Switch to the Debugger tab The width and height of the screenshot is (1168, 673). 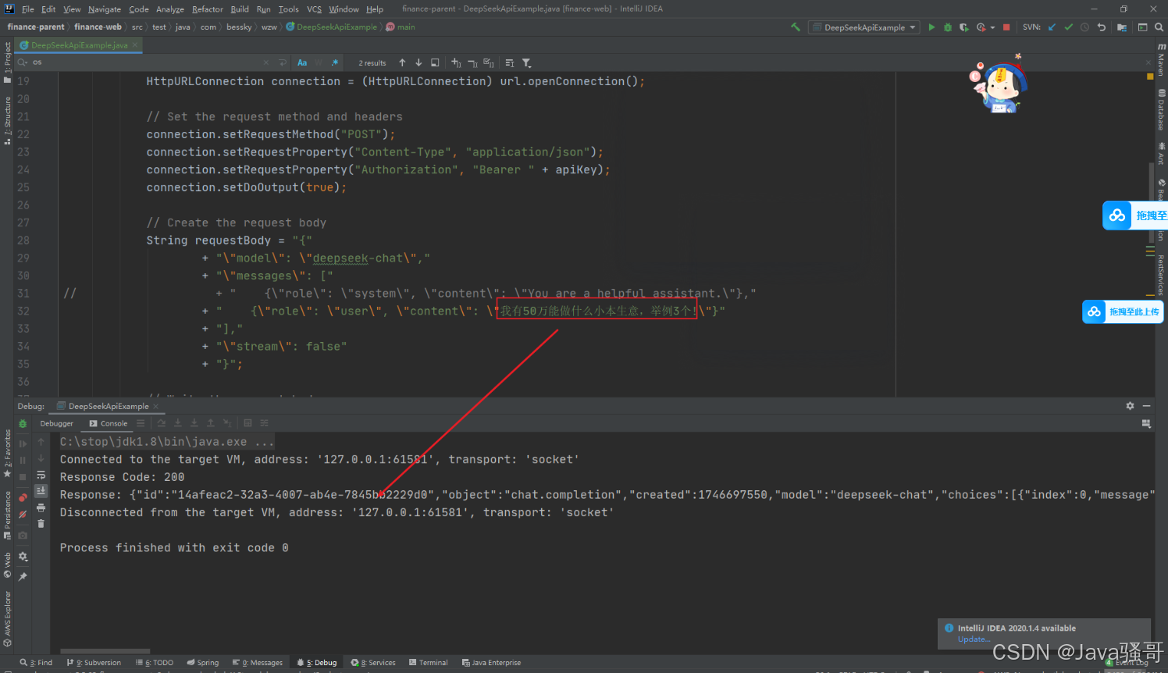pos(56,423)
